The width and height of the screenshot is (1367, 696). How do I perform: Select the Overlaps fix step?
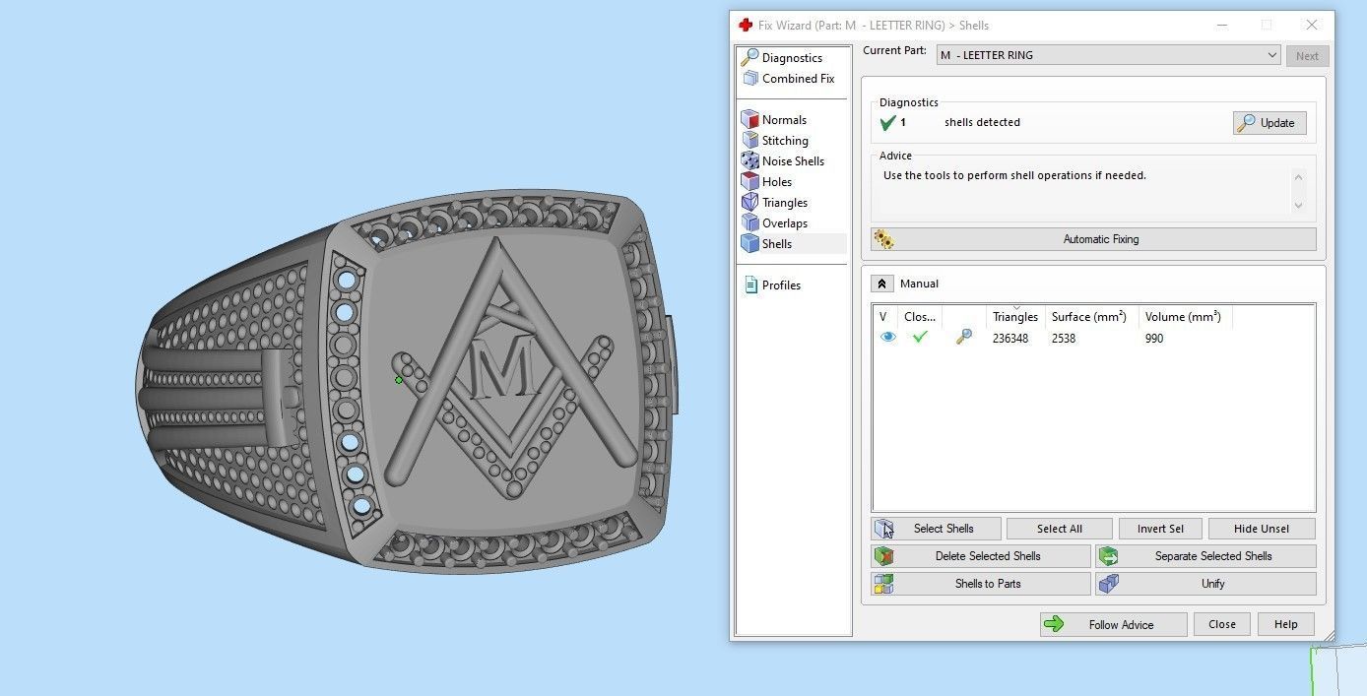point(784,223)
